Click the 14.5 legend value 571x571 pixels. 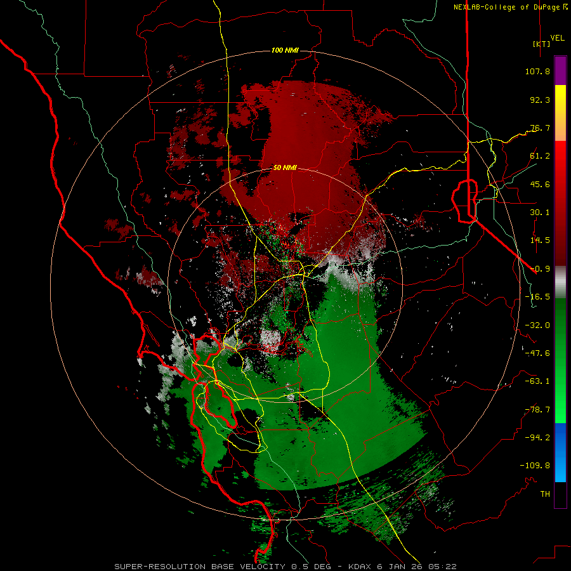pos(540,240)
